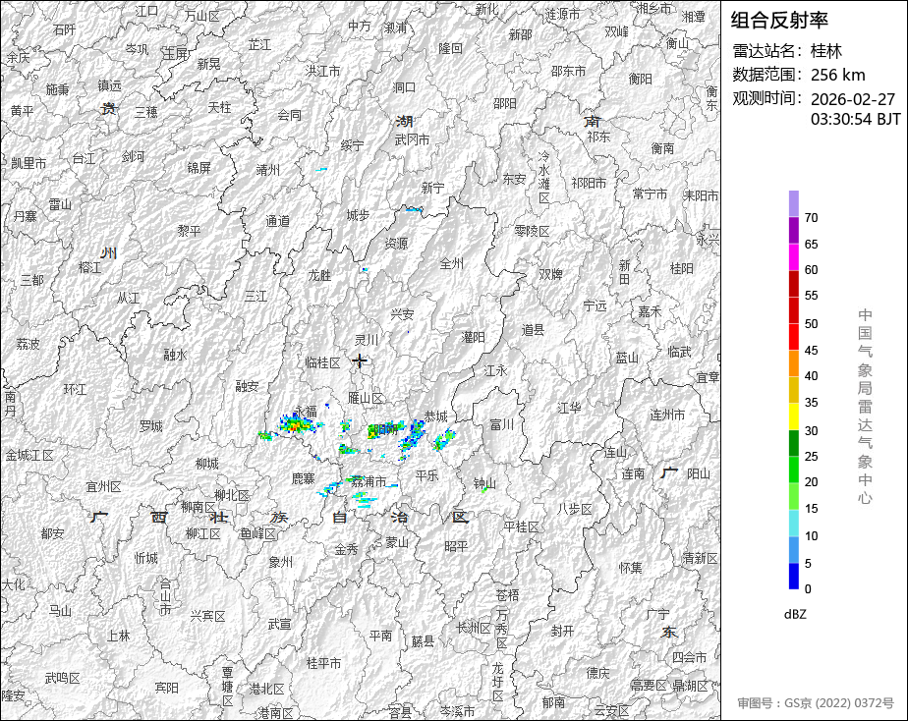This screenshot has width=908, height=721.
Task: Click the radar station cross marker near 临桂区
Action: pos(360,361)
